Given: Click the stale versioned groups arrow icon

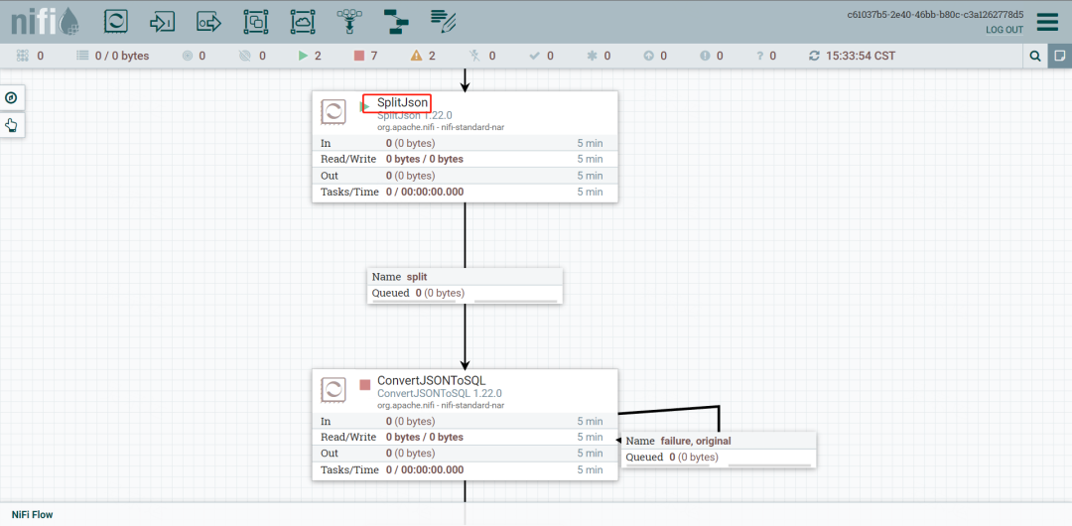Looking at the screenshot, I should pos(648,56).
